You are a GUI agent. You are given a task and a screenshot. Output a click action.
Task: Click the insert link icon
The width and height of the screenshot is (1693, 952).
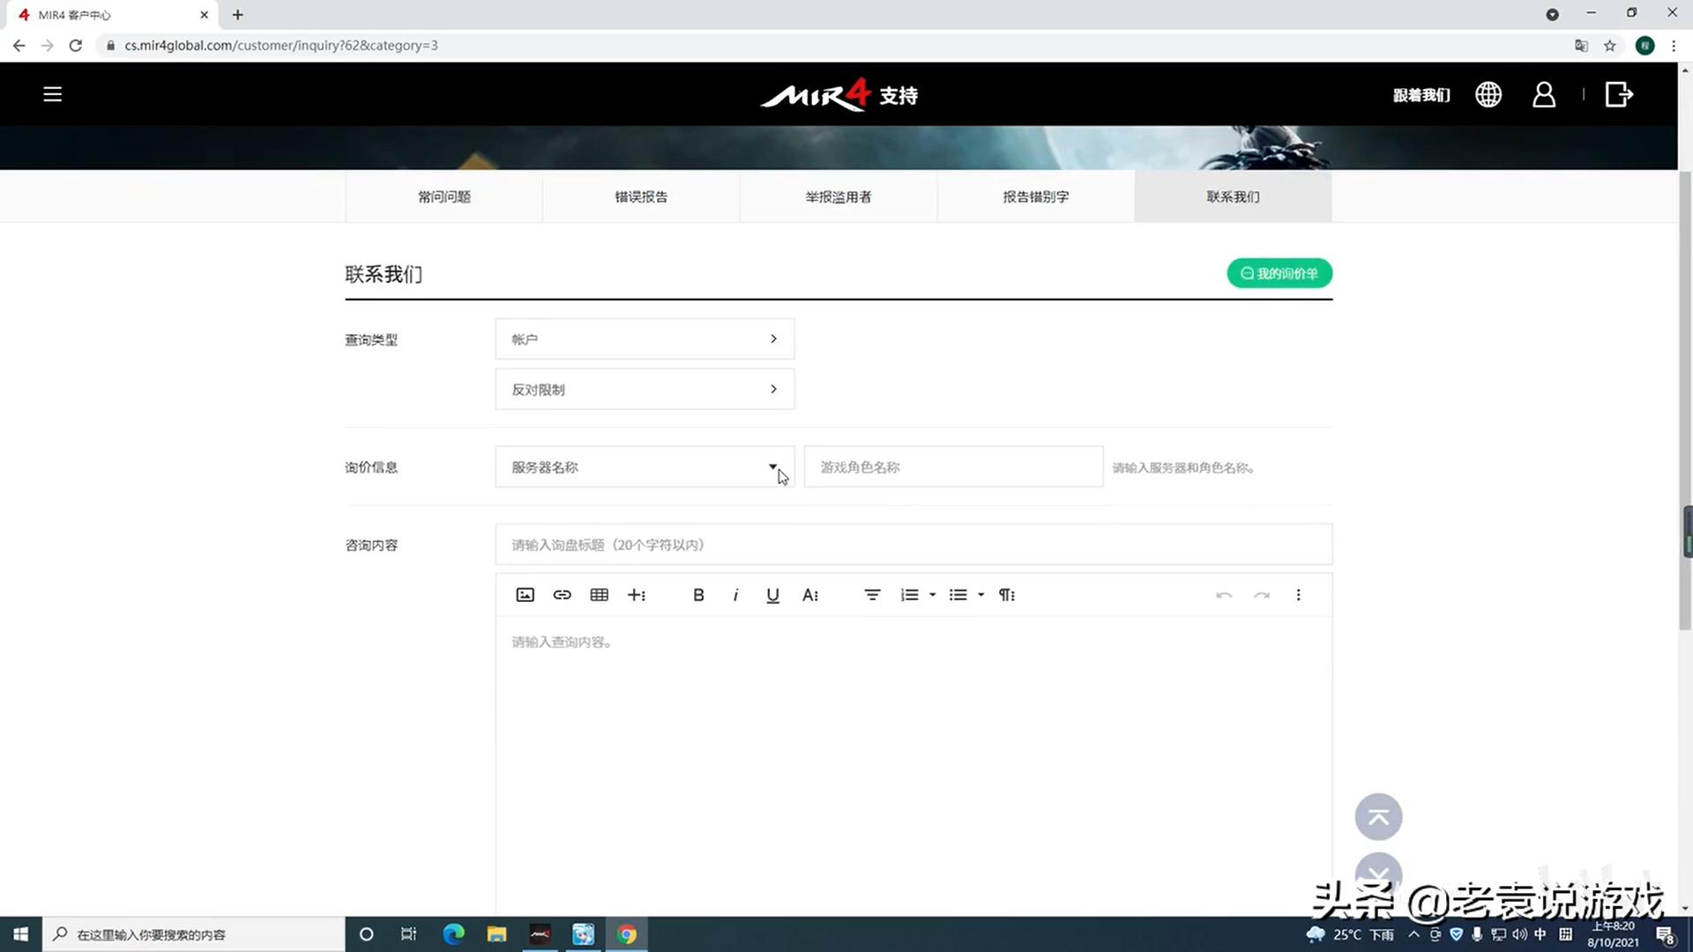562,595
